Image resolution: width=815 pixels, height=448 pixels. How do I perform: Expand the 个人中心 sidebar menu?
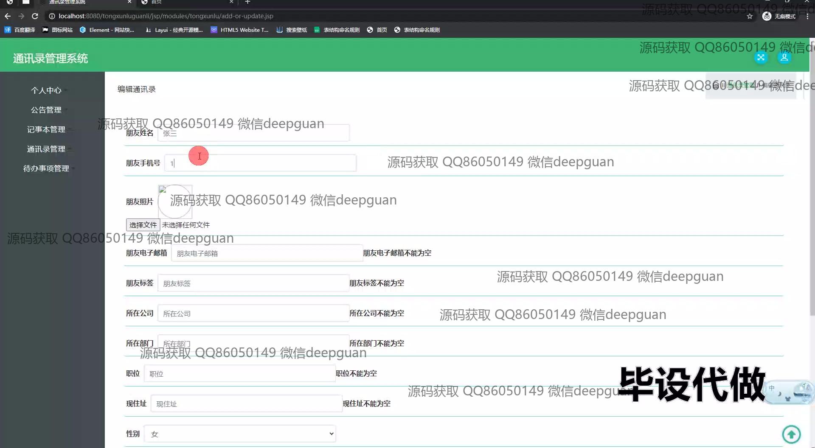click(47, 90)
